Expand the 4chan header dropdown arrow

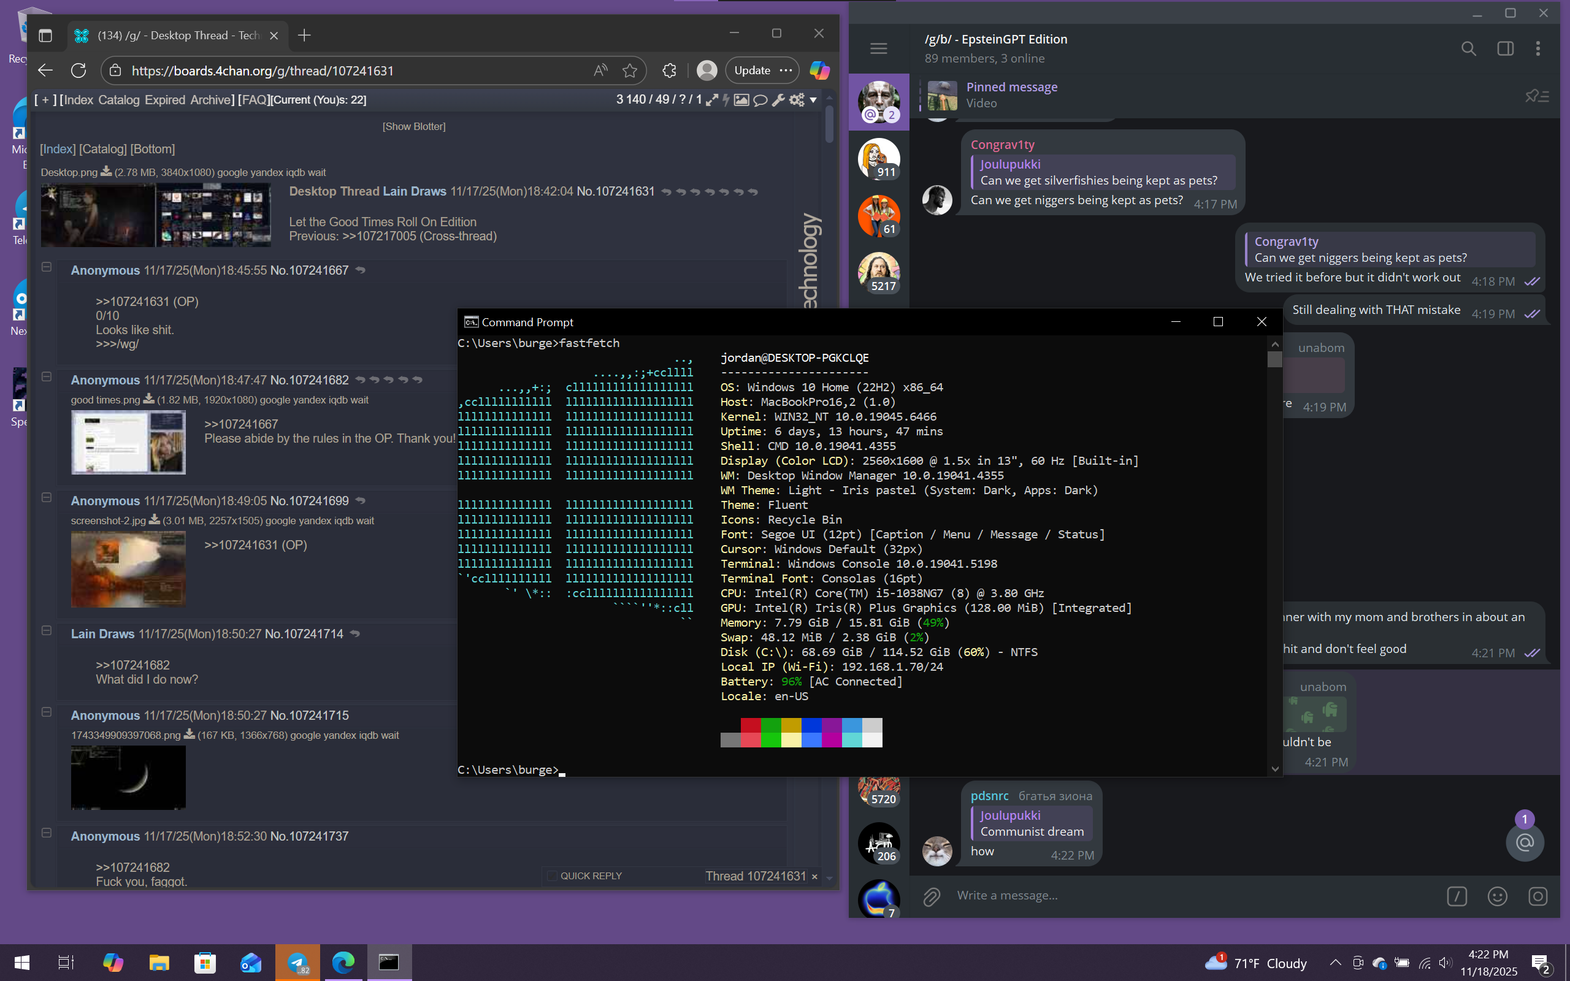click(813, 100)
